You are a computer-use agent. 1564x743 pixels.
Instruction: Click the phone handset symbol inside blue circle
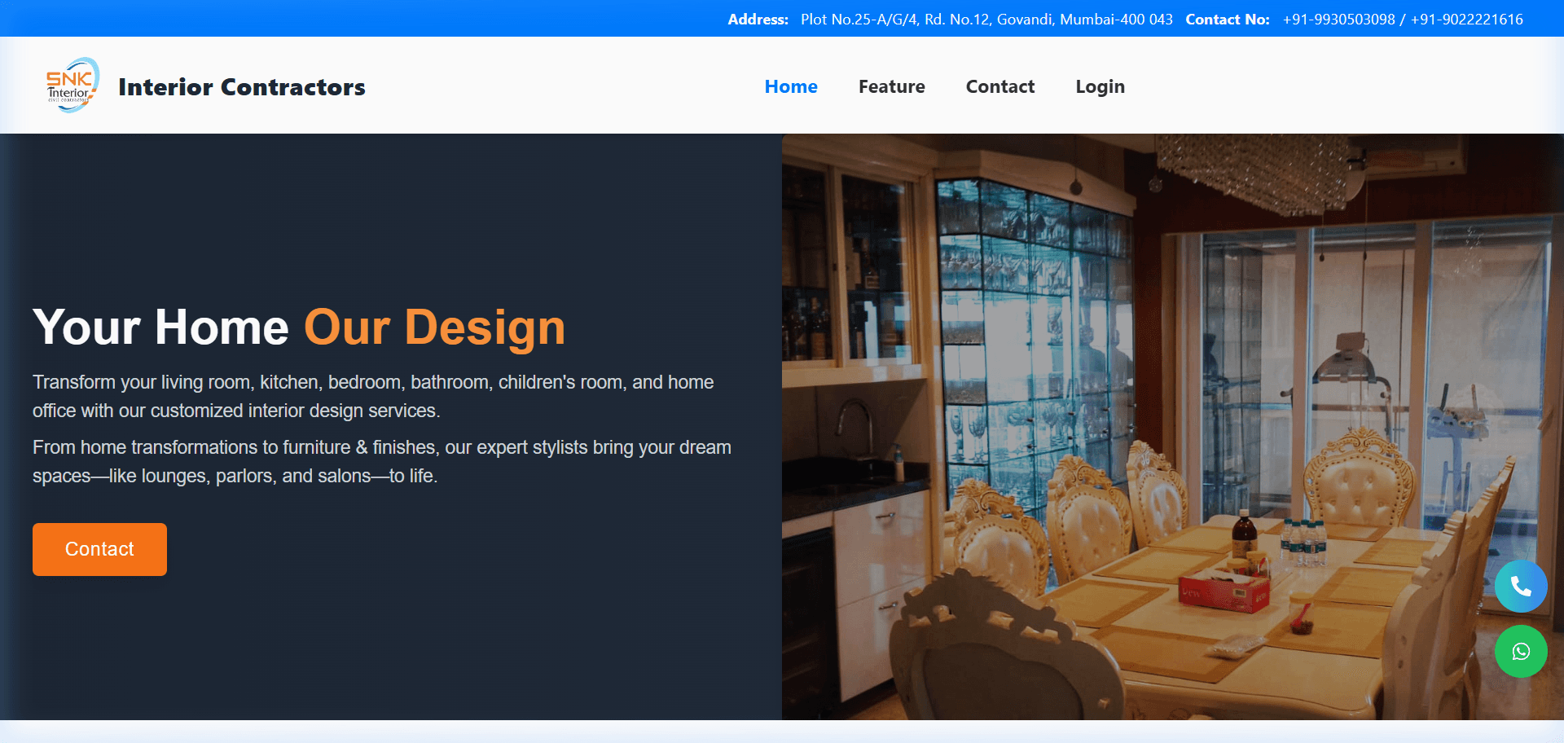pyautogui.click(x=1521, y=586)
